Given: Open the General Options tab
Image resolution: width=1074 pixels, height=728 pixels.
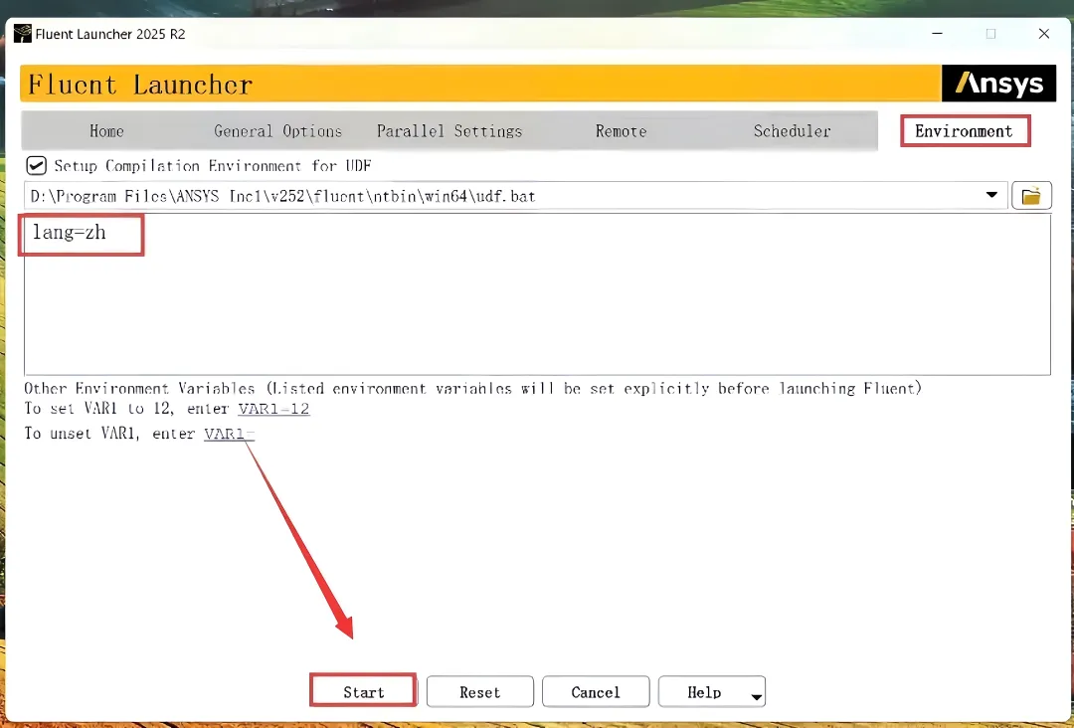Looking at the screenshot, I should point(278,131).
